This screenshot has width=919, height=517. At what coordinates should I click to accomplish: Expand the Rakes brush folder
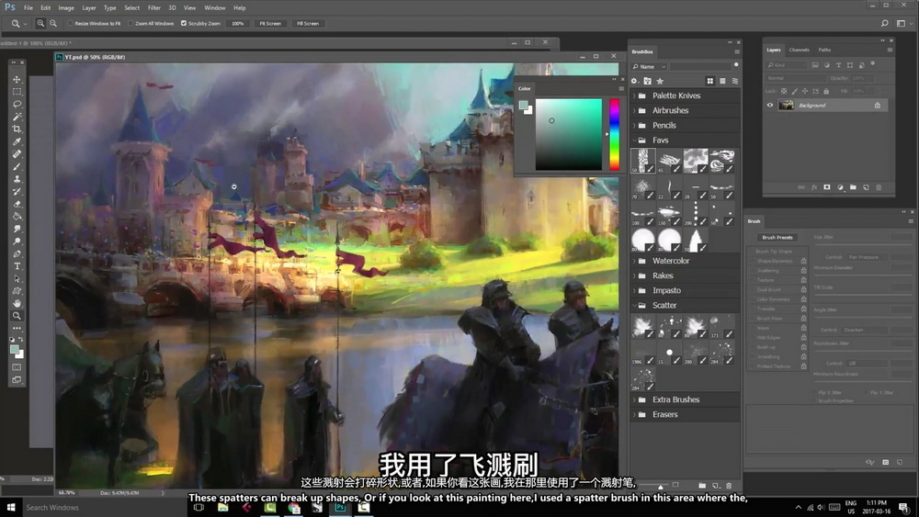(634, 275)
